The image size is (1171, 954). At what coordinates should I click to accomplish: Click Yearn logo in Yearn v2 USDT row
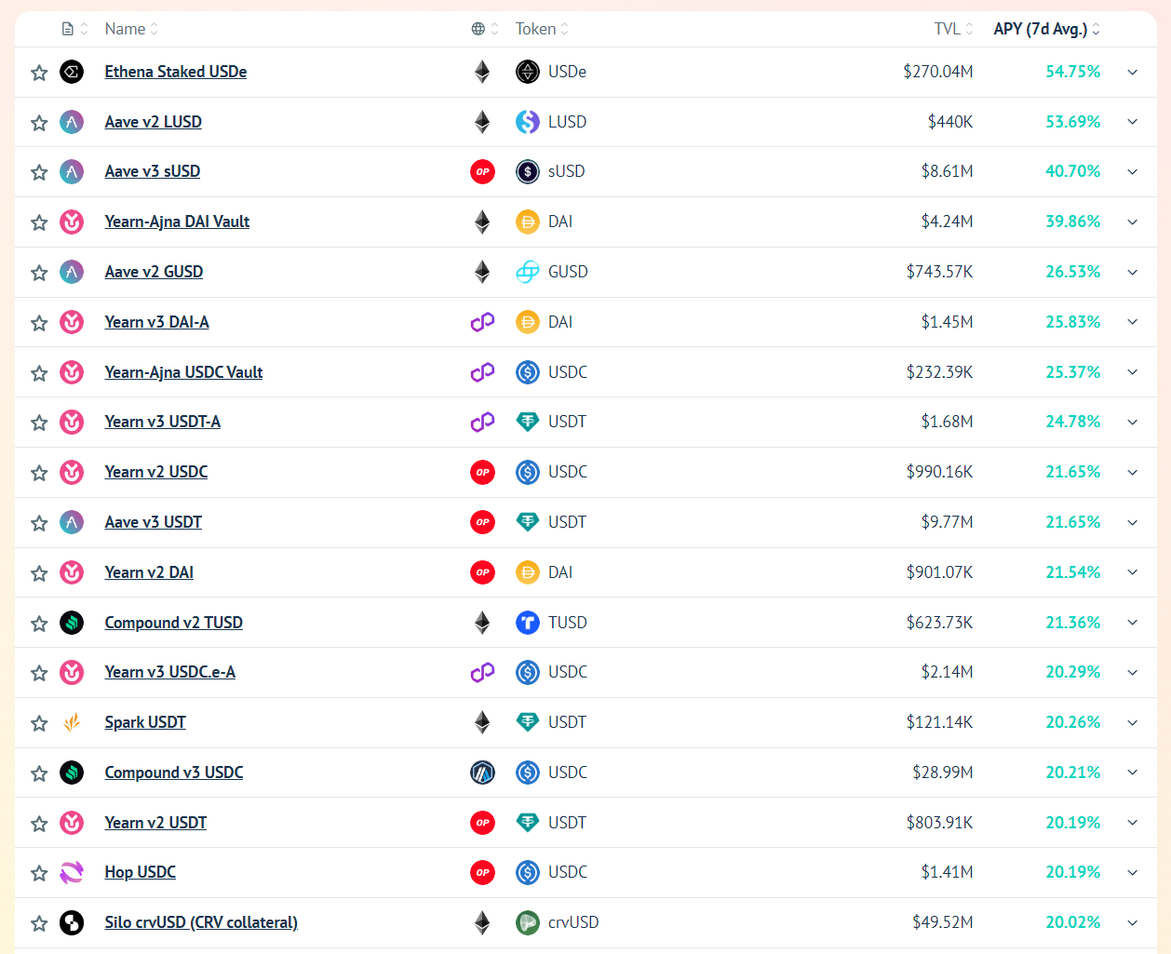coord(72,823)
